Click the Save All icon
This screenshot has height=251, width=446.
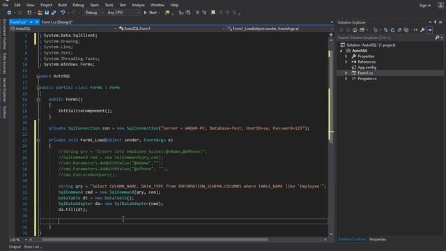(x=54, y=13)
